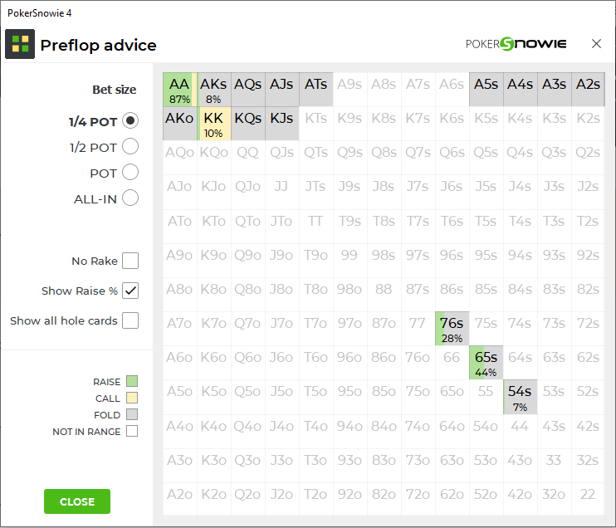Click the 76s hand cell
Screen dimensions: 616x528
452,329
